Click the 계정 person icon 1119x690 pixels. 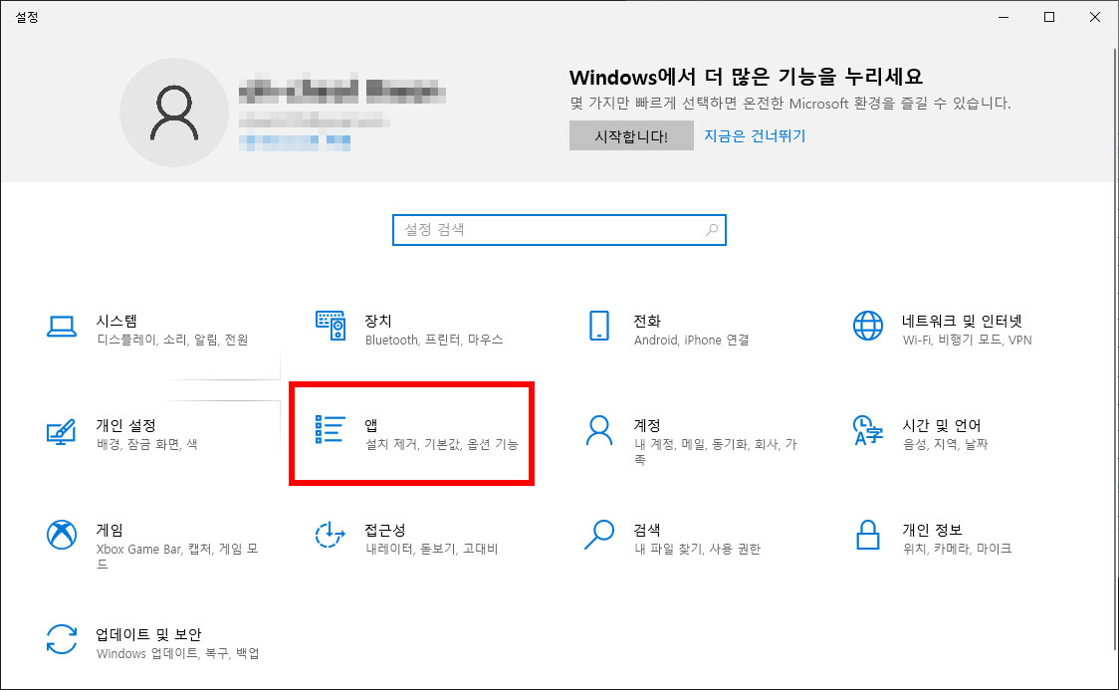point(598,430)
